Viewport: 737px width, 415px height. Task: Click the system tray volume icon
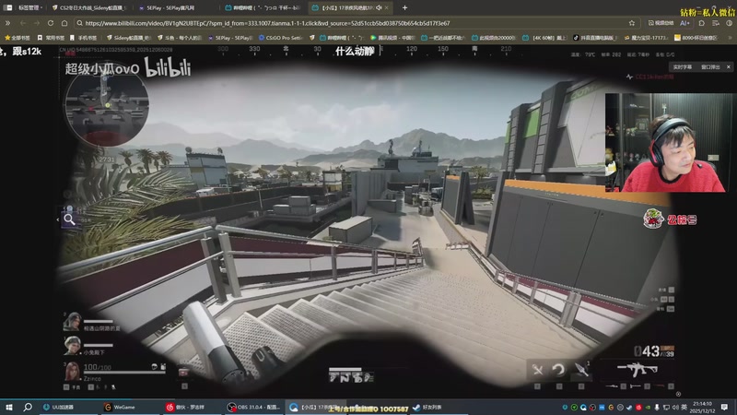click(675, 407)
